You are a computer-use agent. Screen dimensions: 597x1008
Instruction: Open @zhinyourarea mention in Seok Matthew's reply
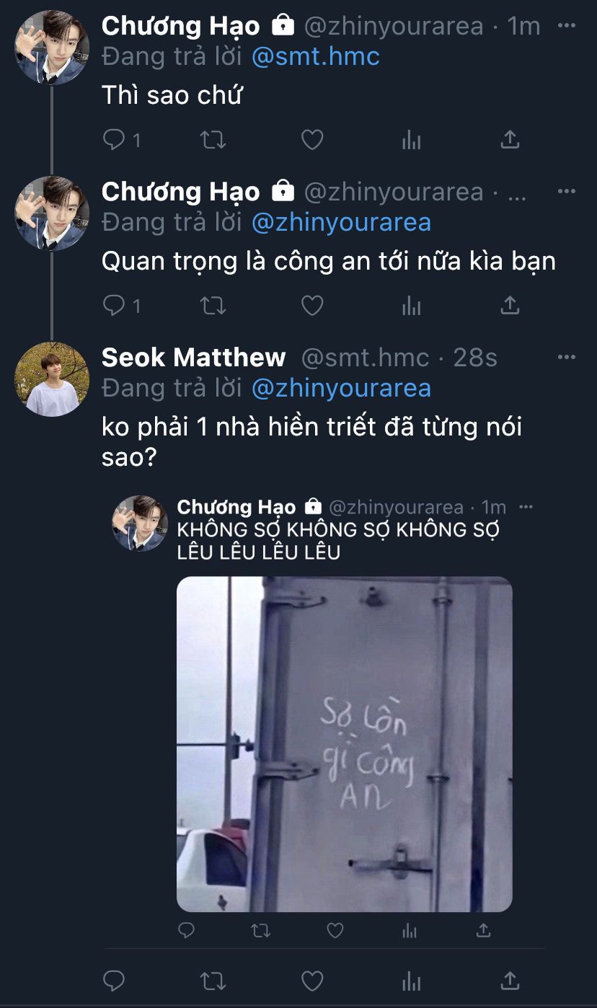pyautogui.click(x=341, y=388)
